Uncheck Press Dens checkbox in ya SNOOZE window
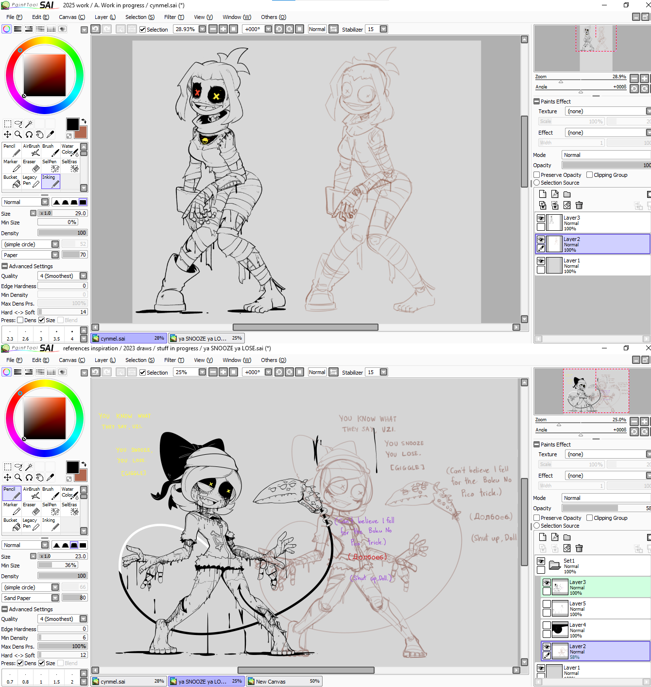The height and width of the screenshot is (687, 651). coord(20,663)
